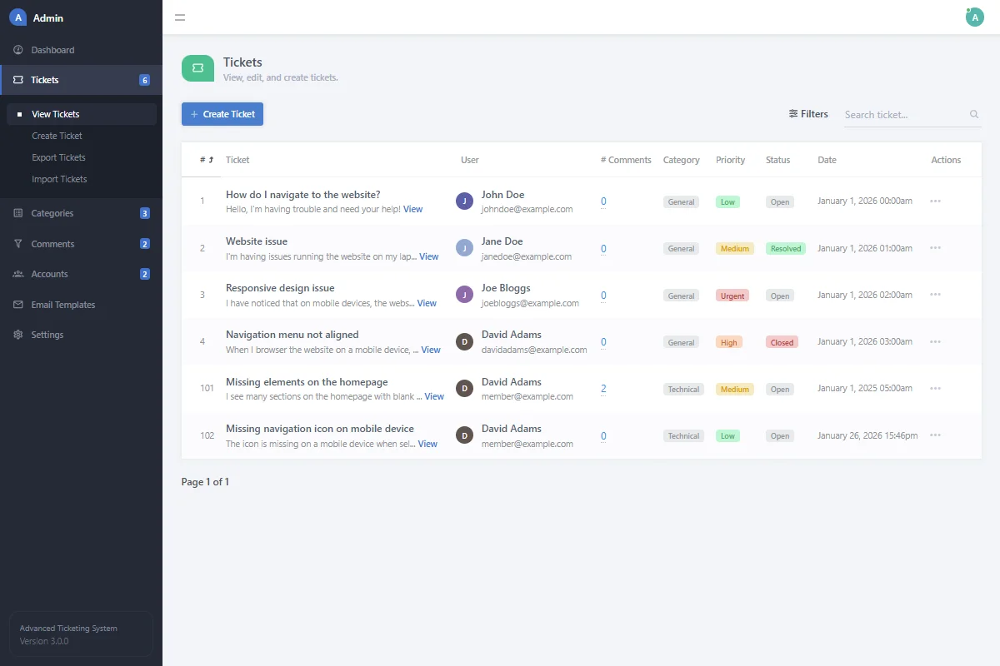
Task: Click View link for Missing navigation icon
Action: point(427,444)
